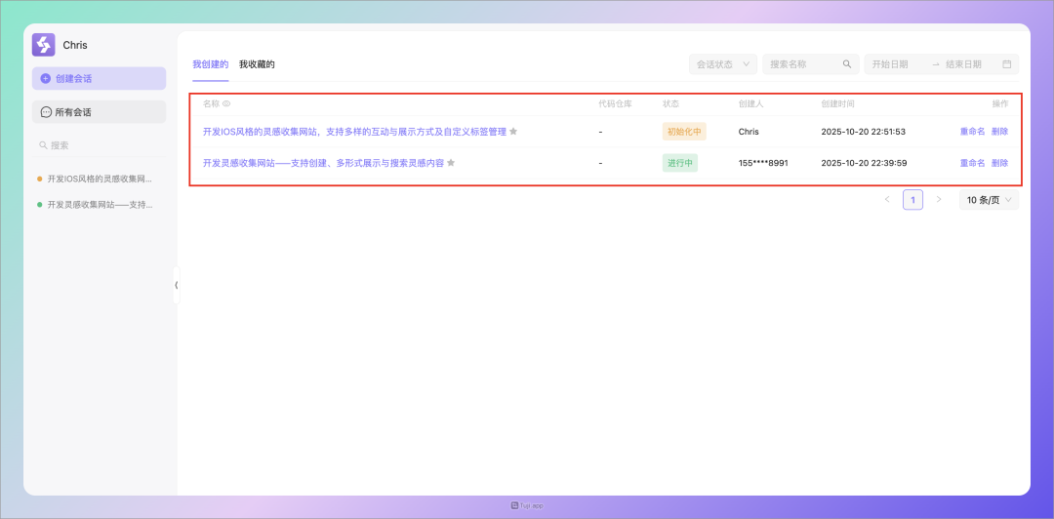
Task: Click the sidebar 搜索 field
Action: [x=99, y=145]
